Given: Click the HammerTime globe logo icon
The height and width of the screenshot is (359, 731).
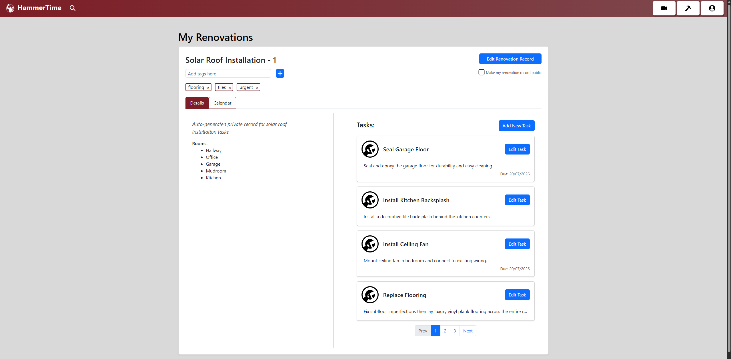Looking at the screenshot, I should 10,8.
